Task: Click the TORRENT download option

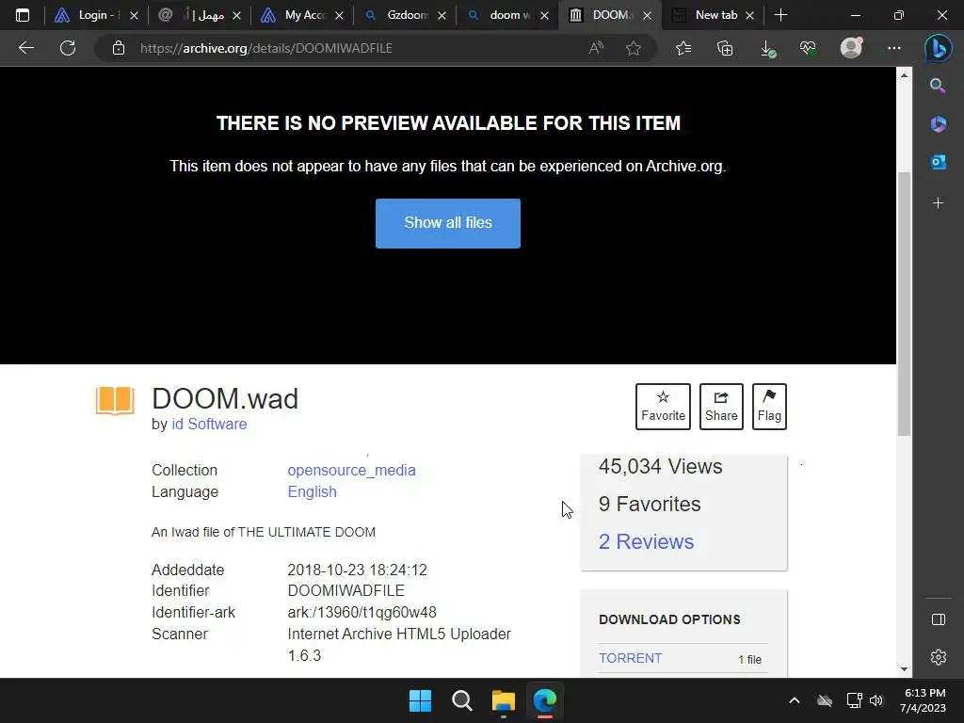Action: point(630,658)
